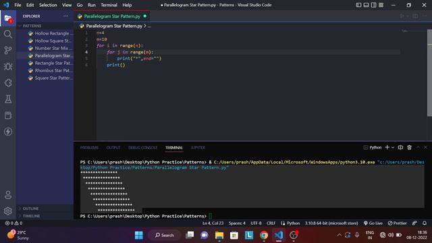Open the File menu

(18, 5)
